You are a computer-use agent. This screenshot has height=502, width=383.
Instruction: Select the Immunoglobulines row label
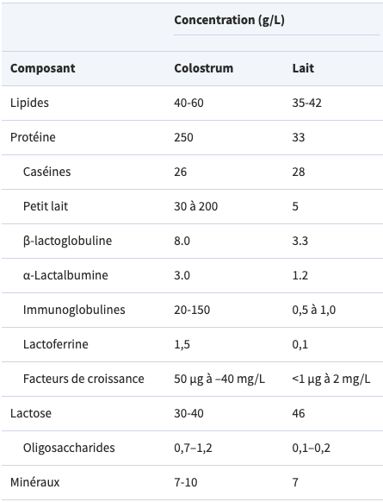click(x=74, y=310)
